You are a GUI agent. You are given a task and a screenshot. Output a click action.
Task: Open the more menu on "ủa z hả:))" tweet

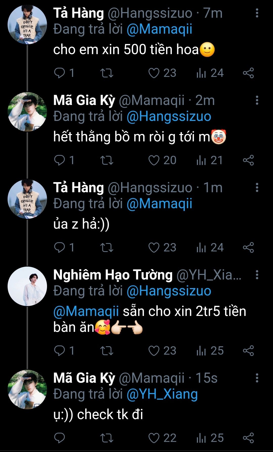(257, 187)
